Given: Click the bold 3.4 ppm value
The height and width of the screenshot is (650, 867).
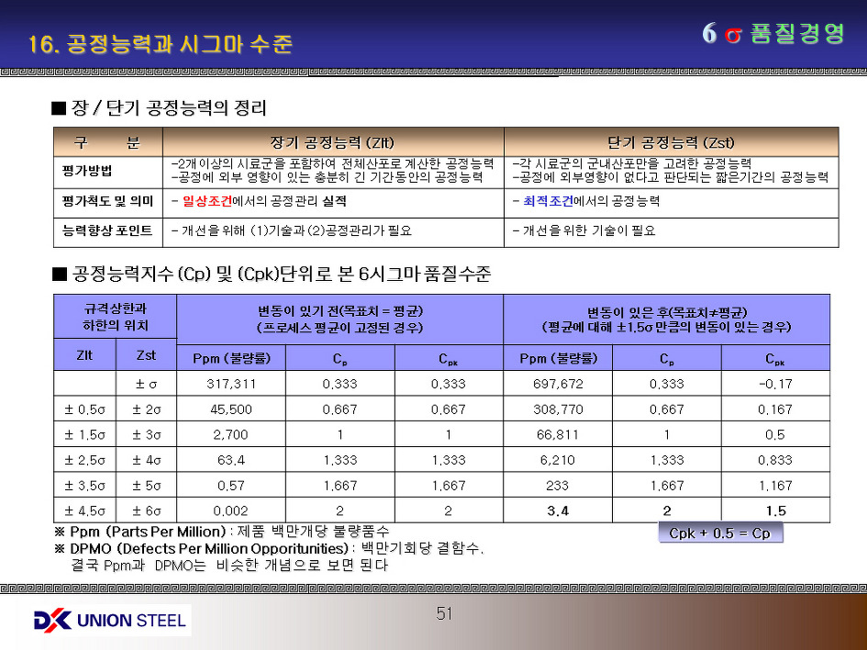Looking at the screenshot, I should (x=557, y=510).
